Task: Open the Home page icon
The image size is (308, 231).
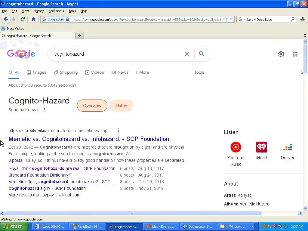Action: (34, 19)
